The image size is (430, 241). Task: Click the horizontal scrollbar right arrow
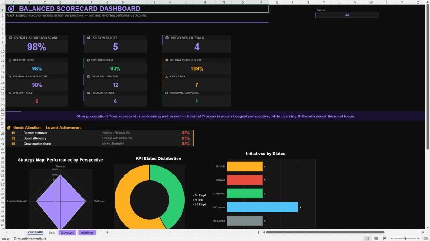[x=423, y=232]
